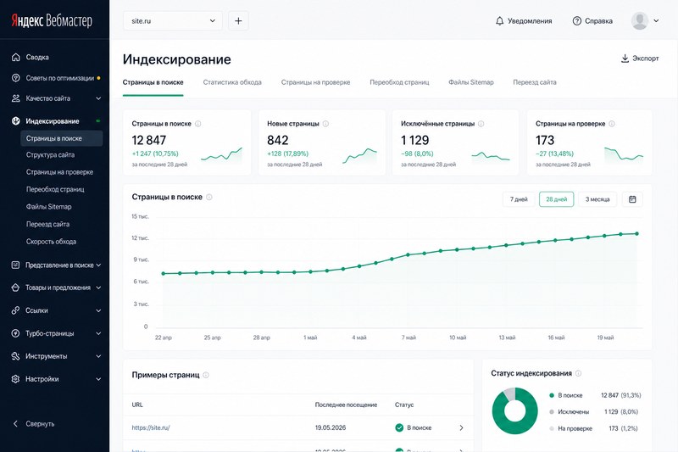678x452 pixels.
Task: Click green check status icon for site.ru
Action: point(399,427)
